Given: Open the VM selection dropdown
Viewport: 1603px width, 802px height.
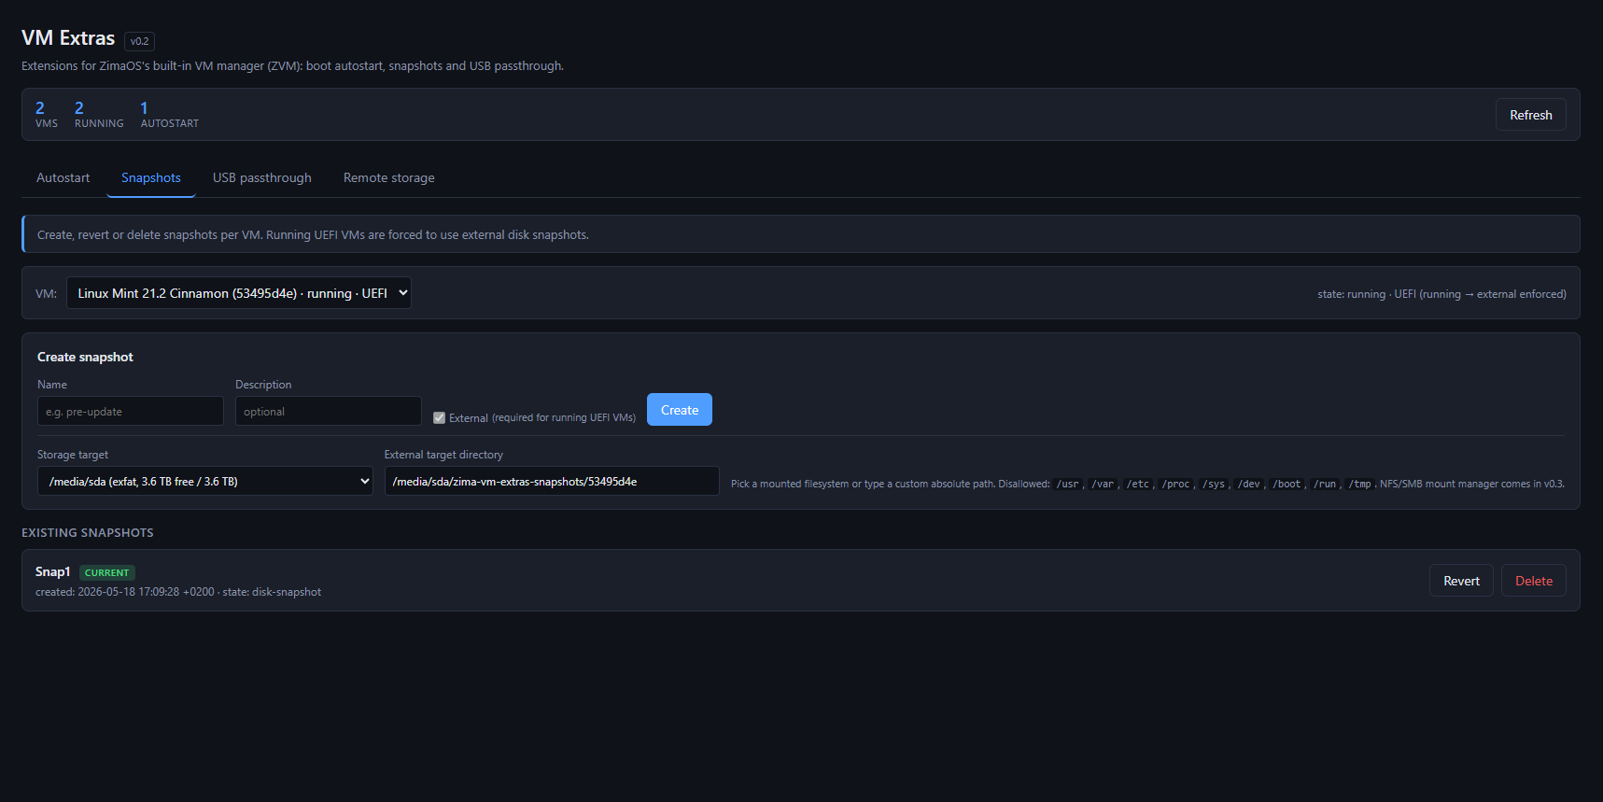Looking at the screenshot, I should point(239,293).
